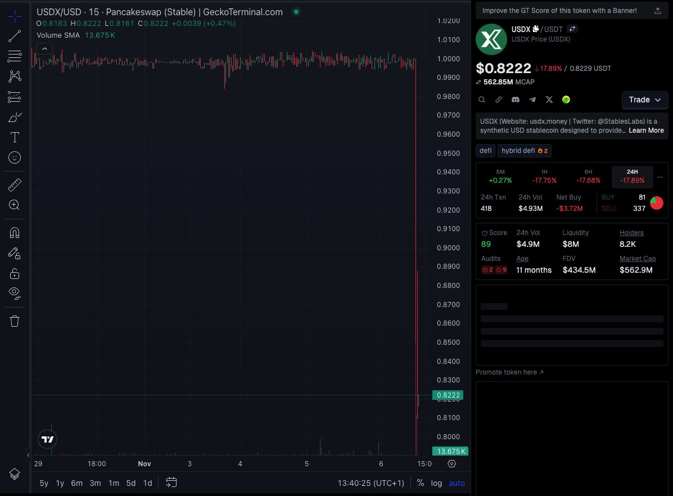Select the hybrid defi category tag
This screenshot has width=673, height=496.
tap(525, 151)
